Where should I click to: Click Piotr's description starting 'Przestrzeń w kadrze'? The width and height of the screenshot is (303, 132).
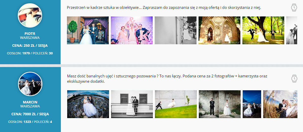pyautogui.click(x=164, y=8)
